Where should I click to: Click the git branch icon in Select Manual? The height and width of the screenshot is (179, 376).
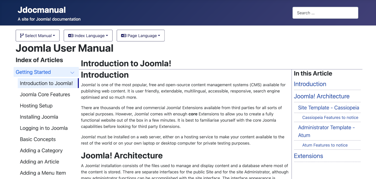pos(22,36)
